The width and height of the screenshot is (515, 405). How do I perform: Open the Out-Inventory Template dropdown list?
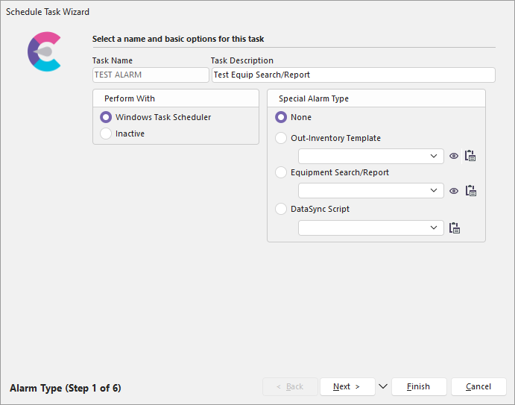pos(435,156)
